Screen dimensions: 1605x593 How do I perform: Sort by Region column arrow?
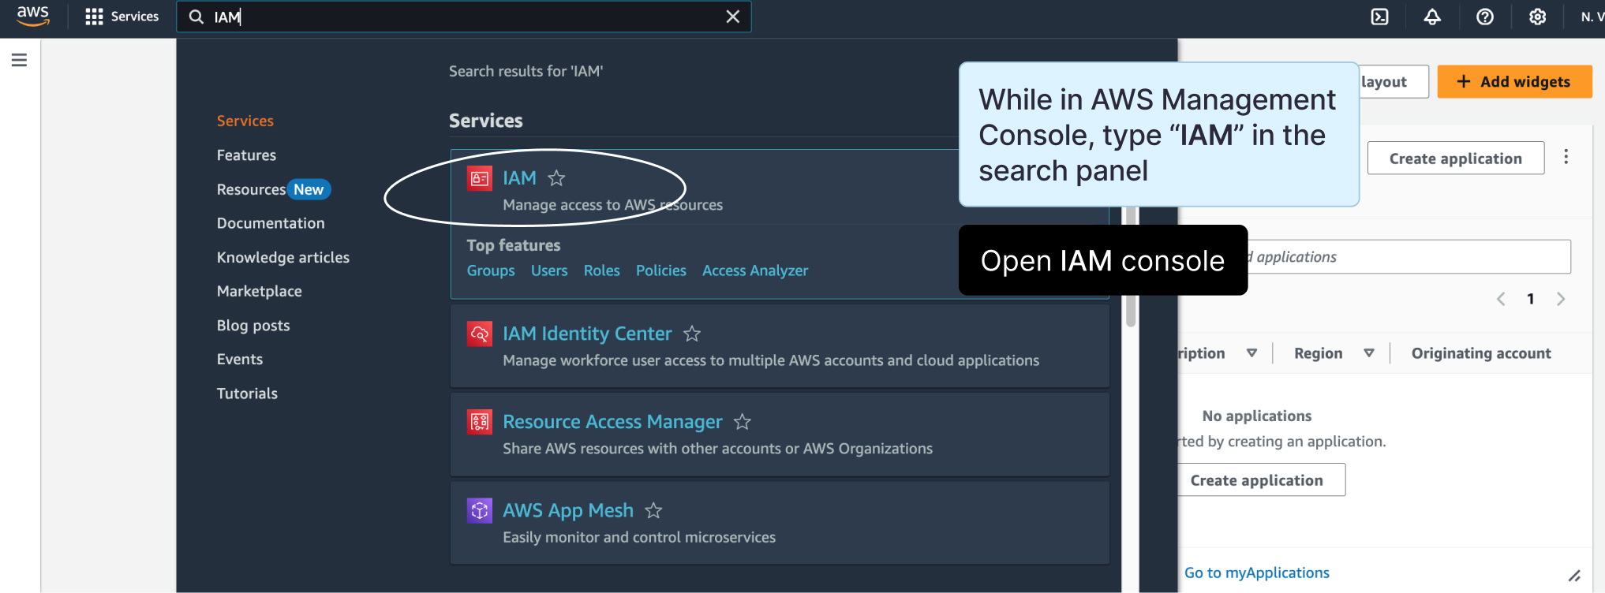tap(1369, 352)
